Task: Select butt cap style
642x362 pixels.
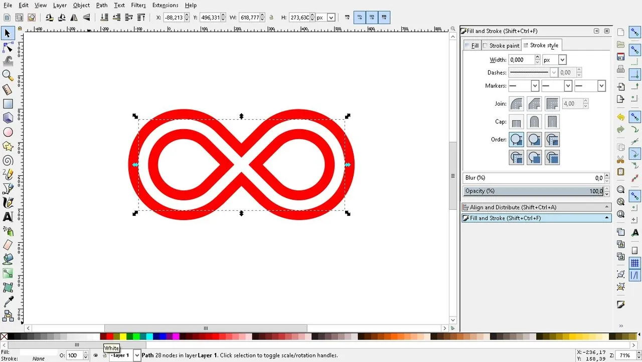Action: [x=516, y=122]
